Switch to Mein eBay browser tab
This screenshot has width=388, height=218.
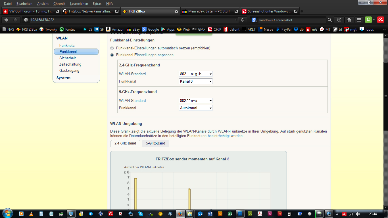[x=210, y=11]
